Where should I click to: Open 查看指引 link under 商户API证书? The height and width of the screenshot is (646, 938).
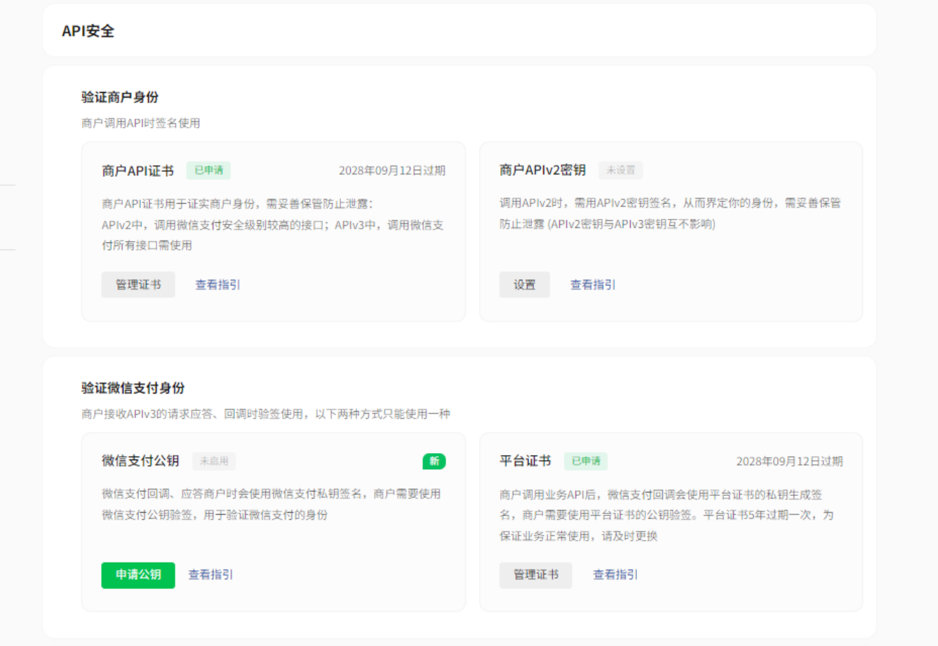coord(217,285)
